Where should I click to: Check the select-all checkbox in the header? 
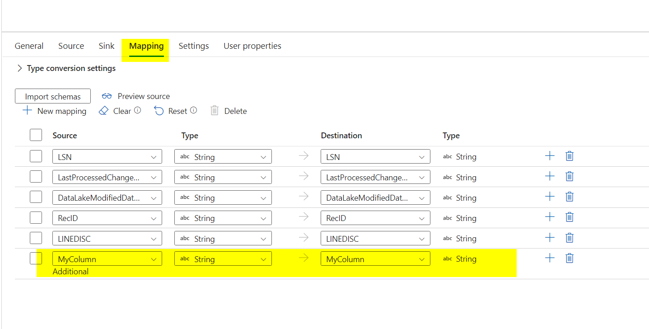(36, 135)
